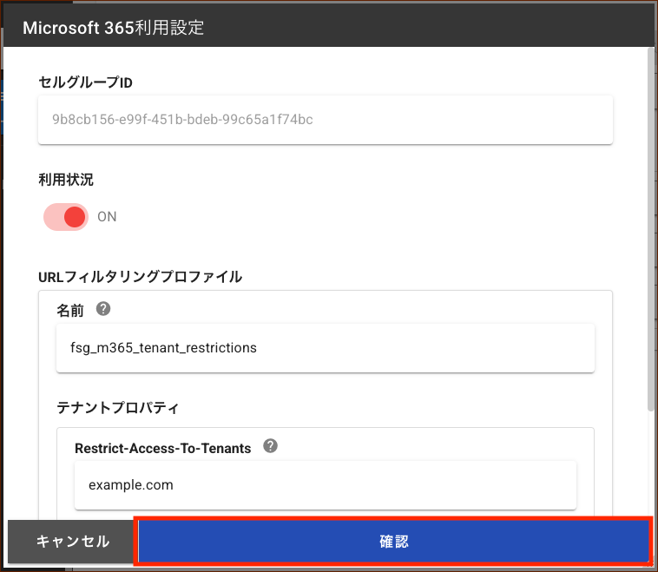
Task: Click the テナントプロパティ heading
Action: pyautogui.click(x=118, y=407)
